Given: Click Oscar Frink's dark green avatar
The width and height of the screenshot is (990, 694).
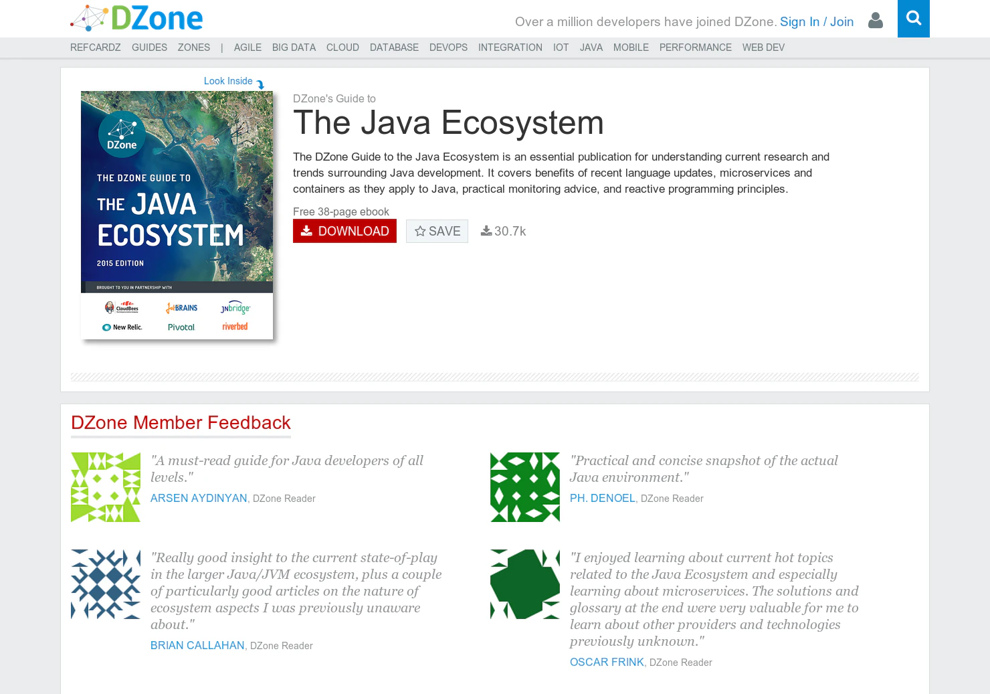Looking at the screenshot, I should tap(525, 584).
